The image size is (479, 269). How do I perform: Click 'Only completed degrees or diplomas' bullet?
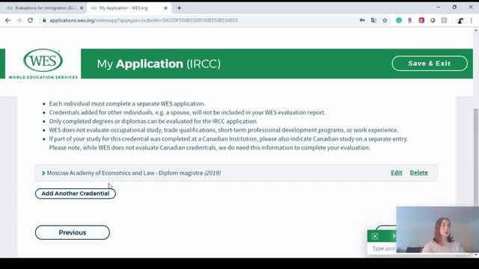coord(153,121)
